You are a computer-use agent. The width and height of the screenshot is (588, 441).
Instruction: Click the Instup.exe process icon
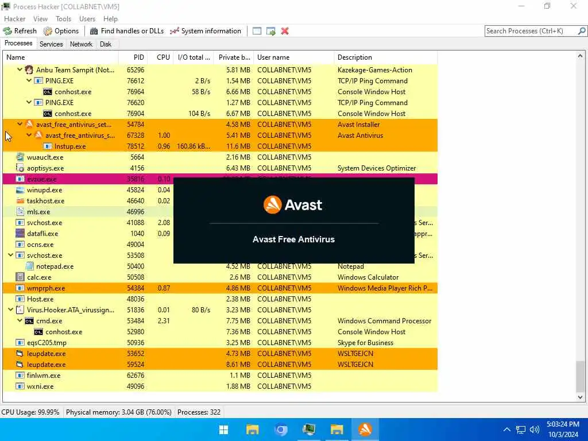[48, 146]
